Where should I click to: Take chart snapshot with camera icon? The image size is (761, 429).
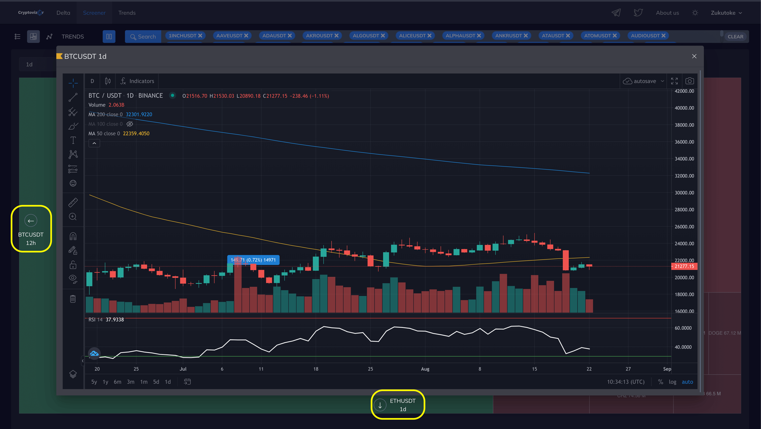click(x=690, y=81)
